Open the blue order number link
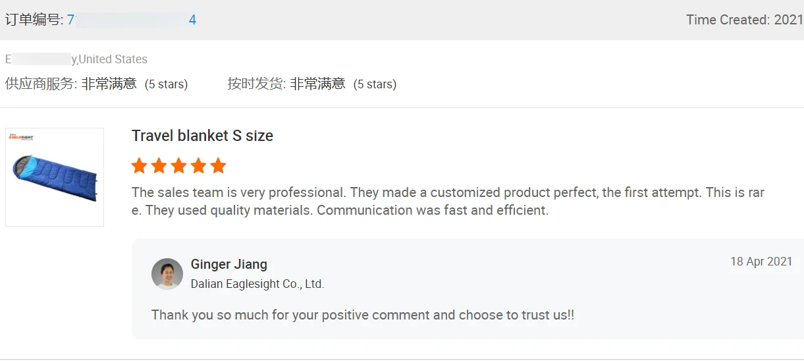Image resolution: width=804 pixels, height=361 pixels. pos(132,20)
